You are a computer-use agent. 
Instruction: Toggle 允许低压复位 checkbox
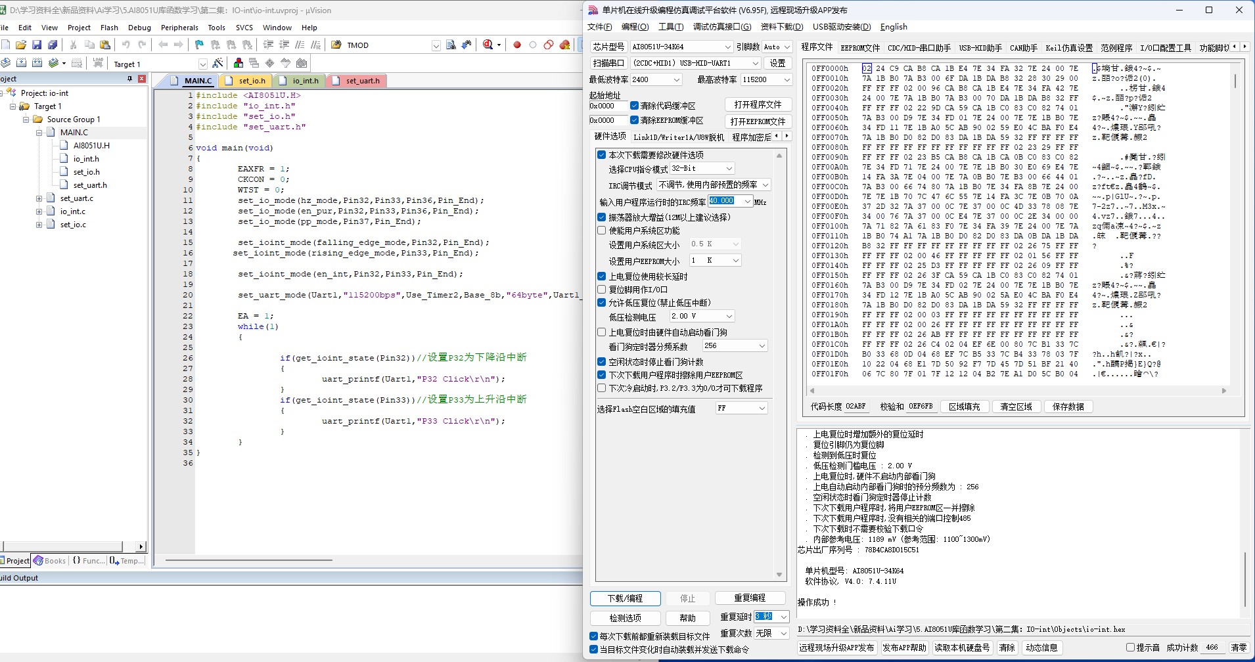coord(601,303)
